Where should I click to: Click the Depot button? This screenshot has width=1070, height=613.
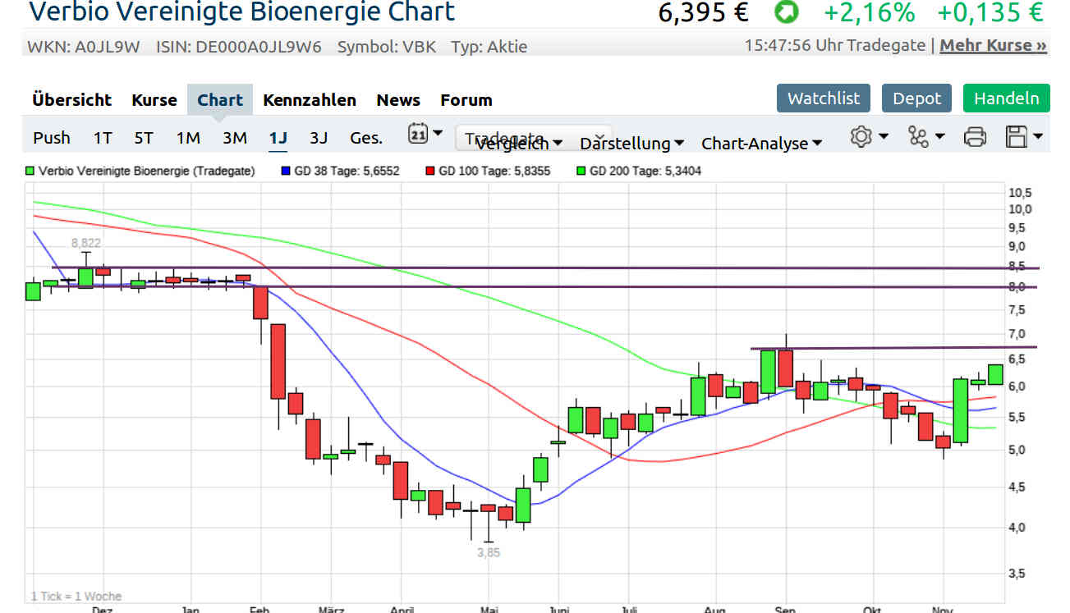pyautogui.click(x=916, y=98)
